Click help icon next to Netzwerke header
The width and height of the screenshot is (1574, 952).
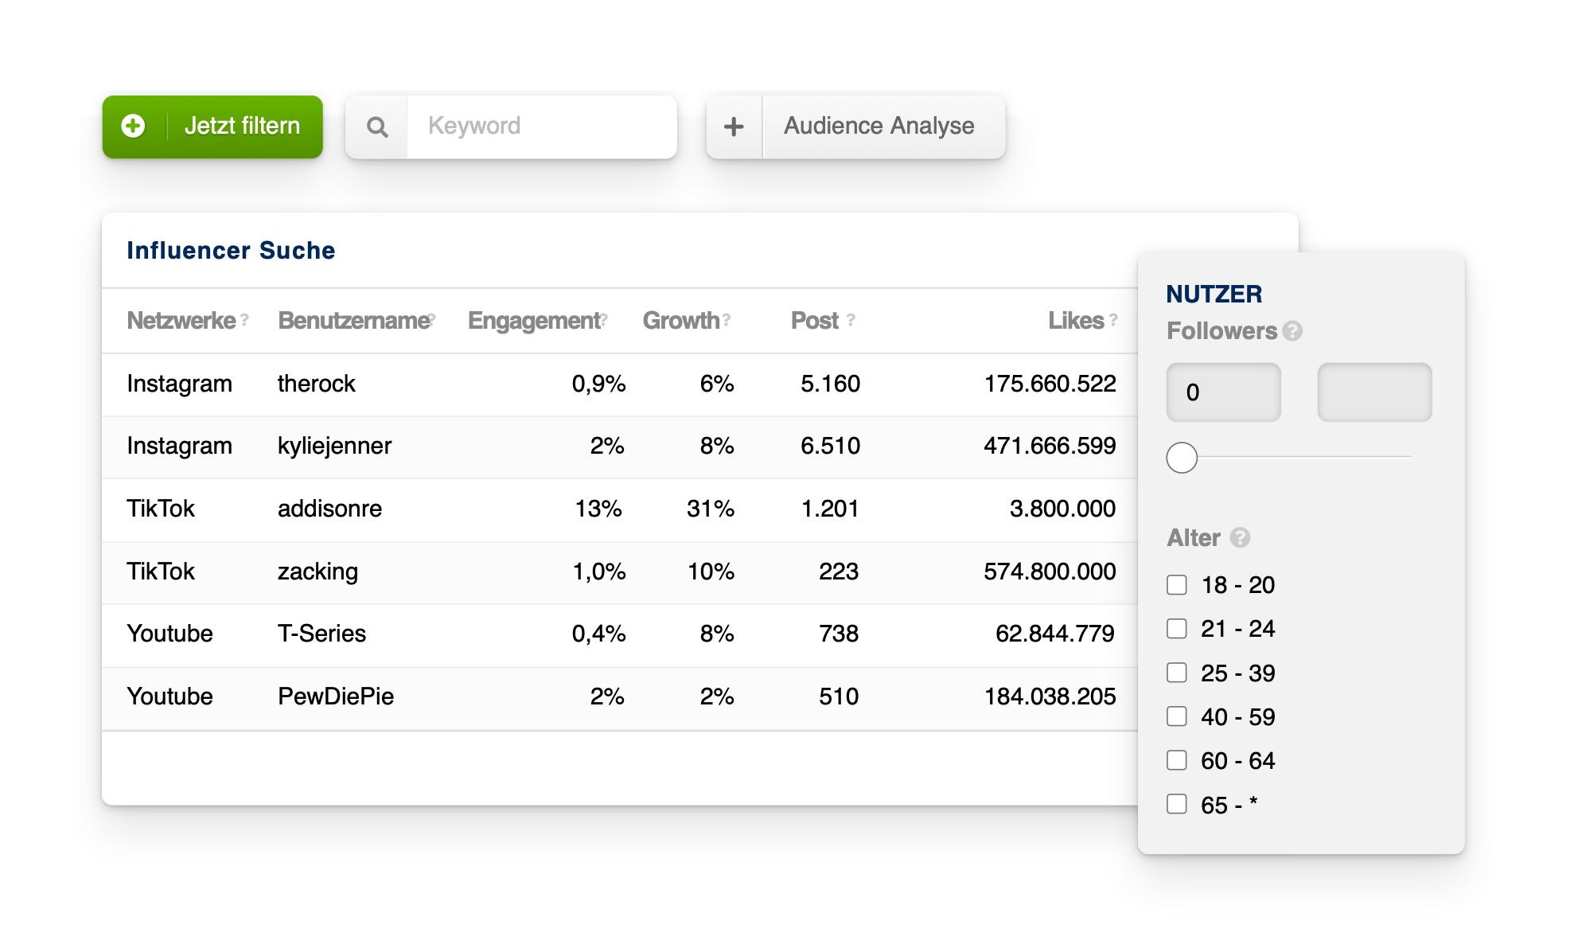pos(245,319)
